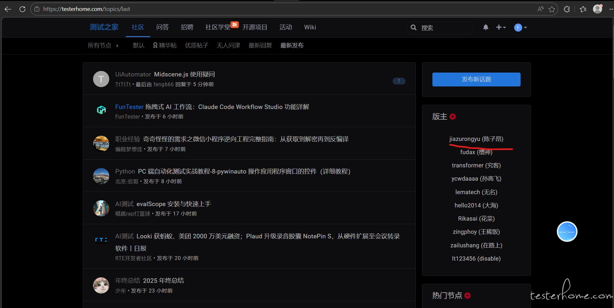Image resolution: width=614 pixels, height=308 pixels.
Task: Open the Midscene.js 使用疑问 topic
Action: click(x=184, y=75)
